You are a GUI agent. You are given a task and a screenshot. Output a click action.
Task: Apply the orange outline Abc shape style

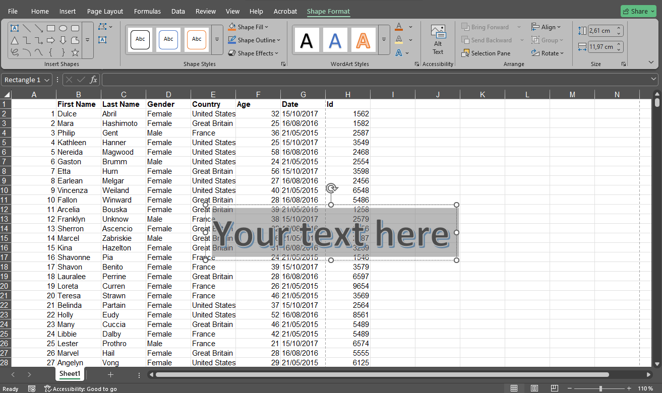tap(197, 39)
